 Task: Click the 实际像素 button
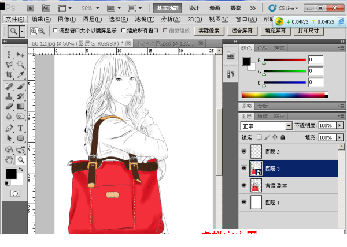pyautogui.click(x=209, y=31)
